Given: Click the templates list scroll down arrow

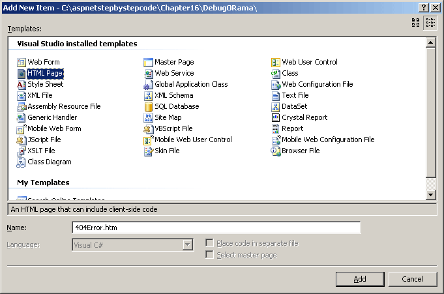Looking at the screenshot, I should tap(430, 194).
